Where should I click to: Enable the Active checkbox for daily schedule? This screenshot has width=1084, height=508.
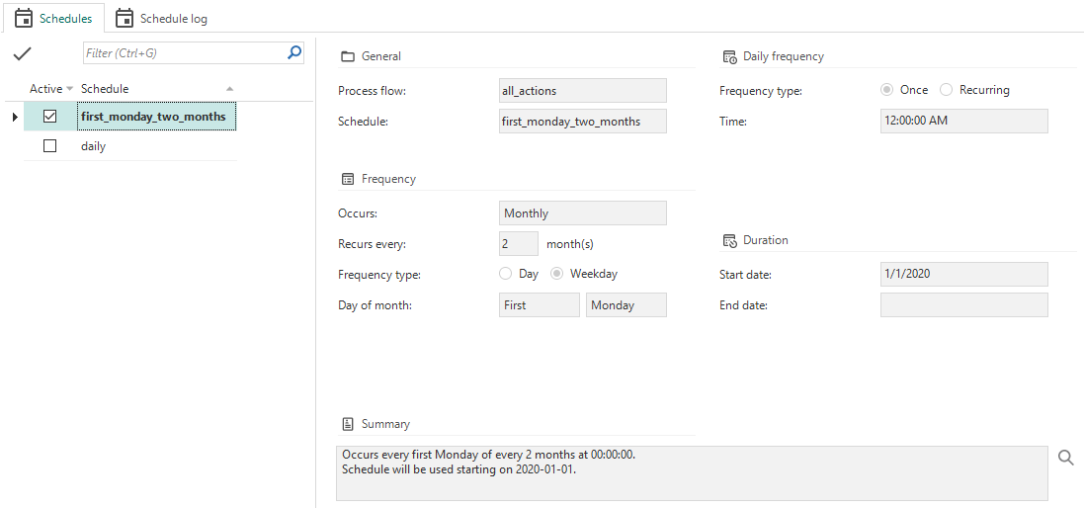pos(50,146)
